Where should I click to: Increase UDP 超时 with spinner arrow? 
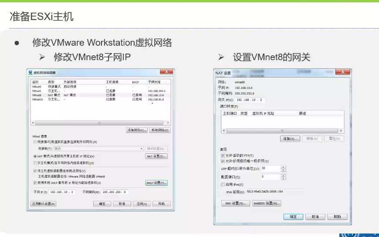(284, 167)
